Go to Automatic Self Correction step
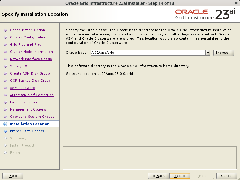Screen dimensions: 240x180 (x=32, y=95)
